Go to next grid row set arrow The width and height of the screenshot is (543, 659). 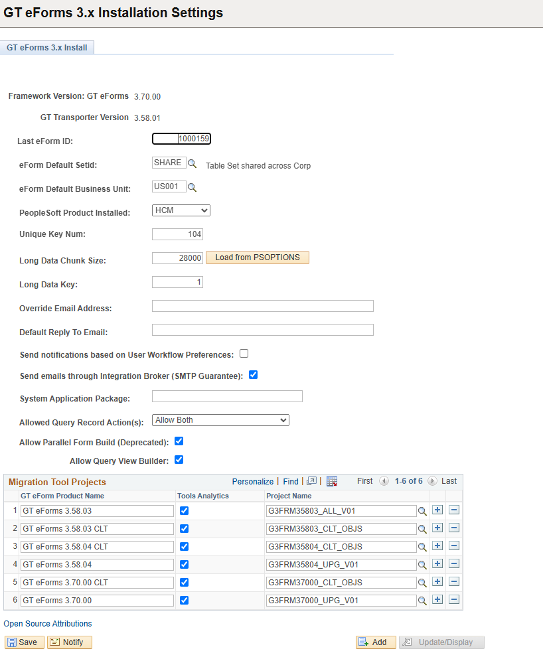coord(432,480)
